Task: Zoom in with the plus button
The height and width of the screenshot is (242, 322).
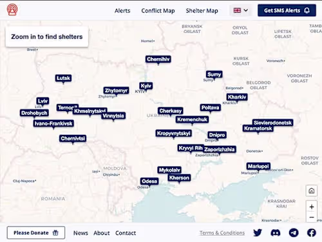Action: 312,207
